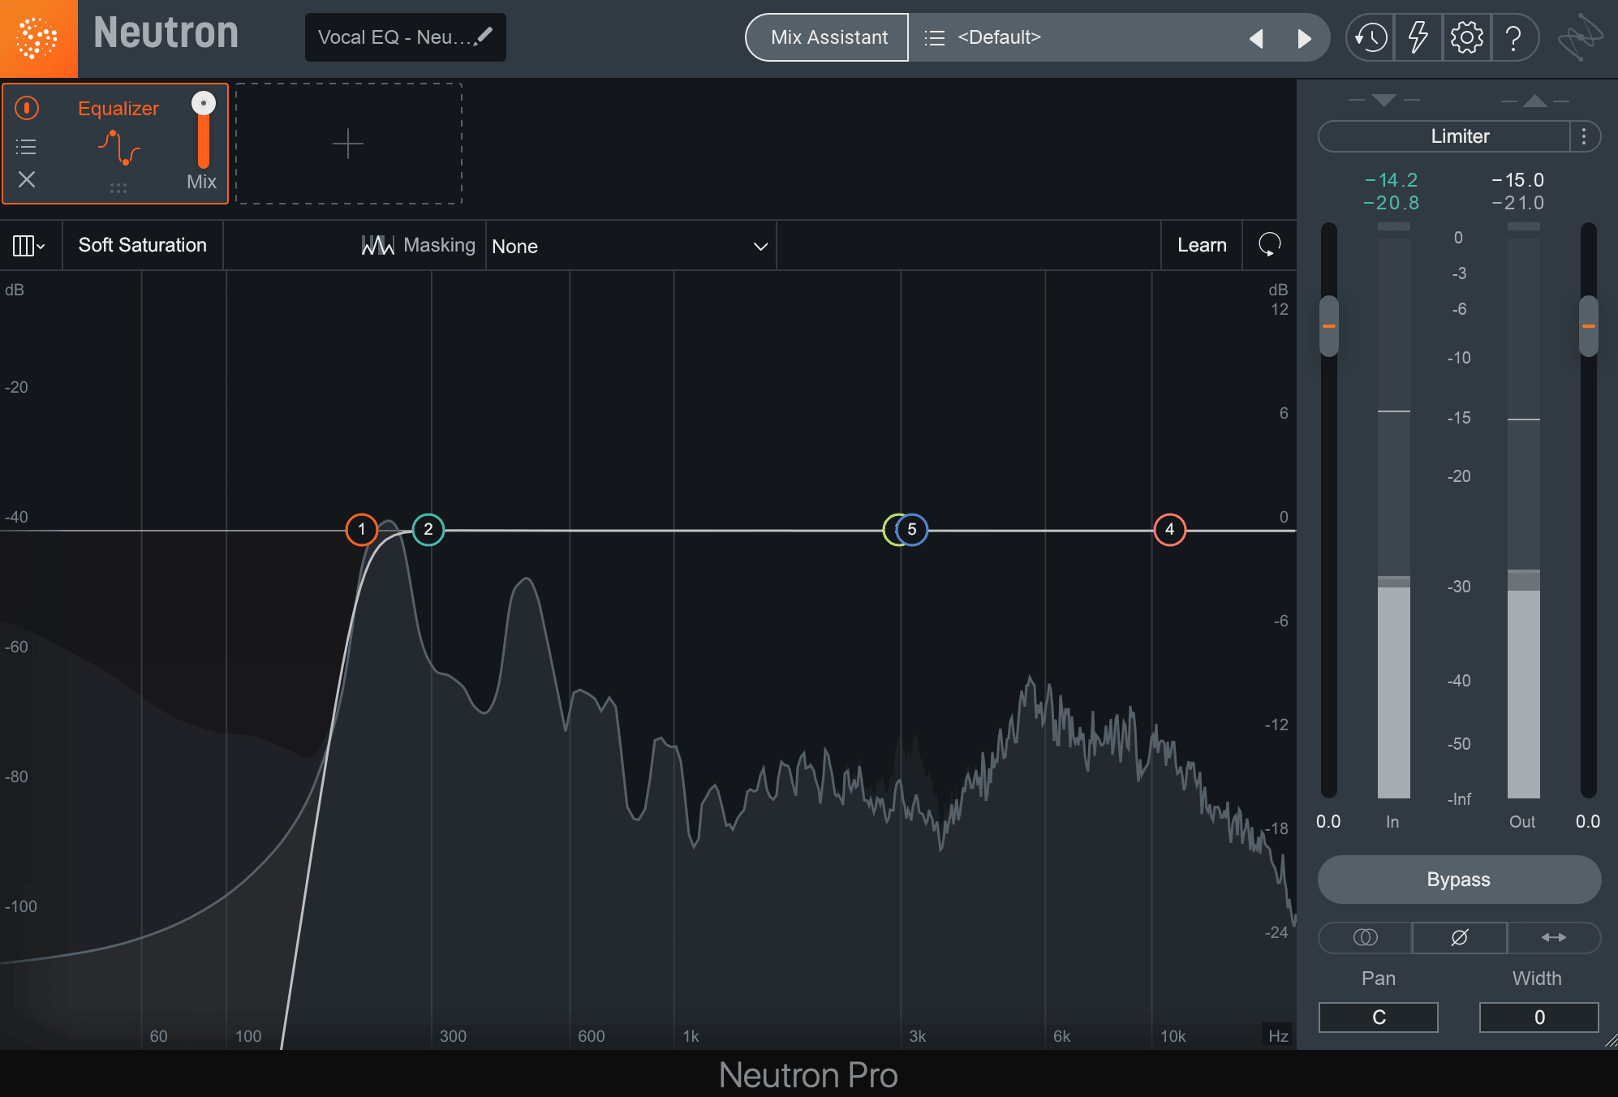1618x1097 pixels.
Task: Click the input peak reading -14.2
Action: pos(1391,180)
